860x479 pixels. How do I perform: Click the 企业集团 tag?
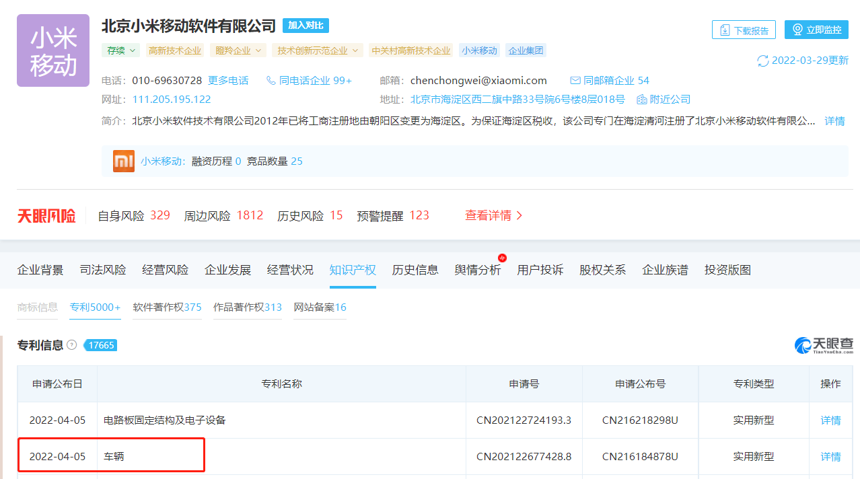tap(526, 50)
